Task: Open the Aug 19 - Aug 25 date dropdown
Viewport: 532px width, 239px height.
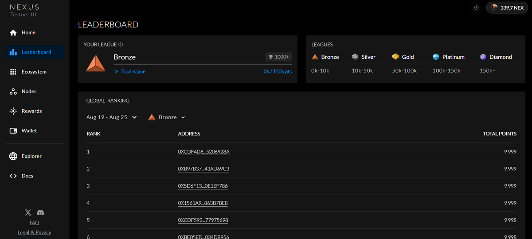Action: coord(112,117)
